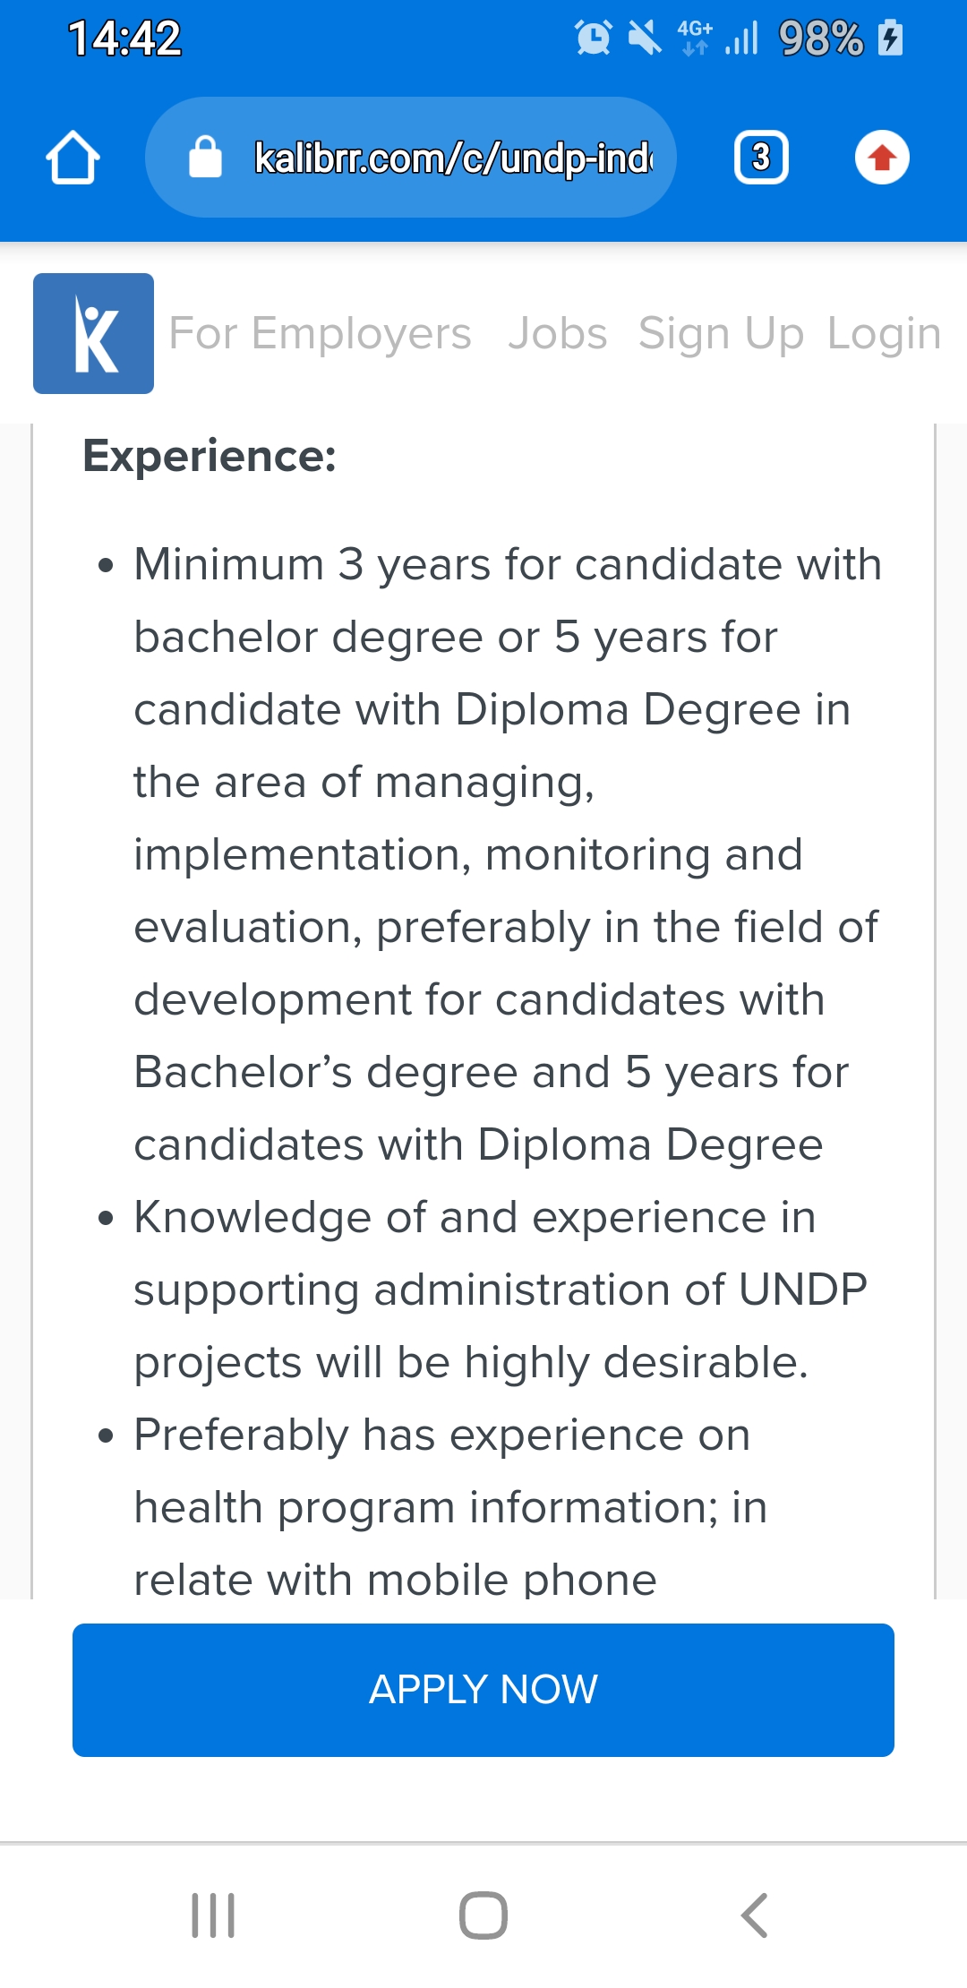Tap the Experience section heading
The width and height of the screenshot is (967, 1988).
pyautogui.click(x=210, y=456)
